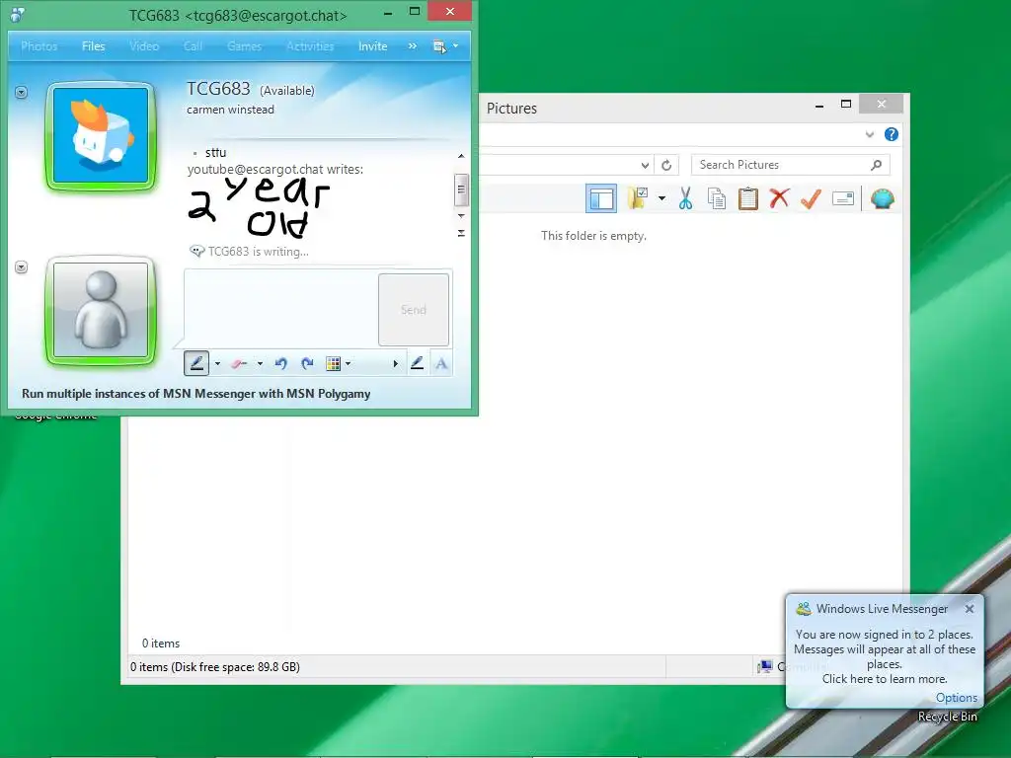The width and height of the screenshot is (1011, 758).
Task: Dismiss the Windows Live Messenger notification
Action: coord(970,608)
